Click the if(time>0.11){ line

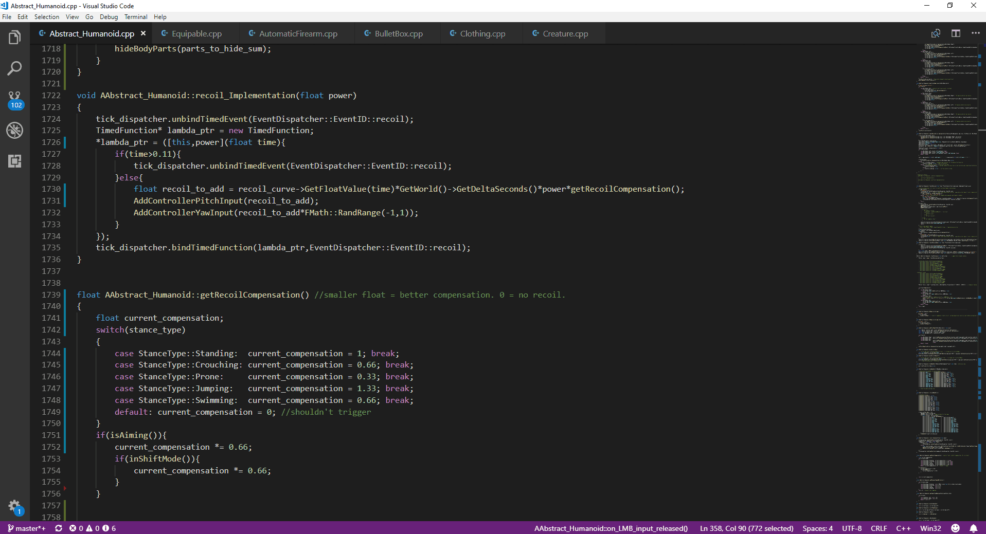point(148,154)
